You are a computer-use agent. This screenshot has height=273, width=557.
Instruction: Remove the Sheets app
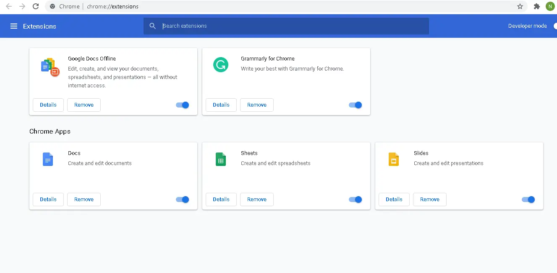pyautogui.click(x=256, y=199)
